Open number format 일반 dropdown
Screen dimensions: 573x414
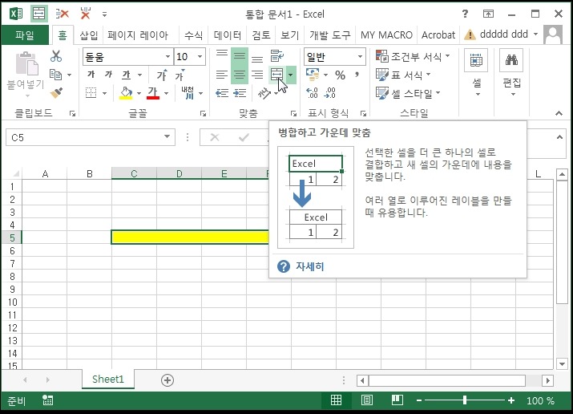point(360,57)
